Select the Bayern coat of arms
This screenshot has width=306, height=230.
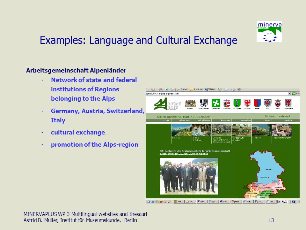pos(190,104)
